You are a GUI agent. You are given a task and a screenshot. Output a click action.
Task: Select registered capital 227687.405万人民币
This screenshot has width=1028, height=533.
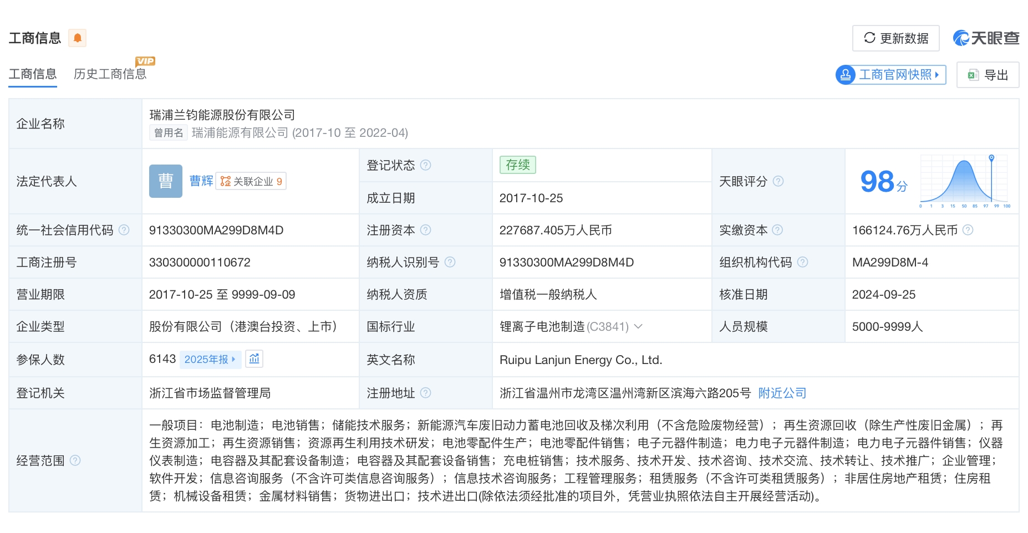(x=556, y=230)
